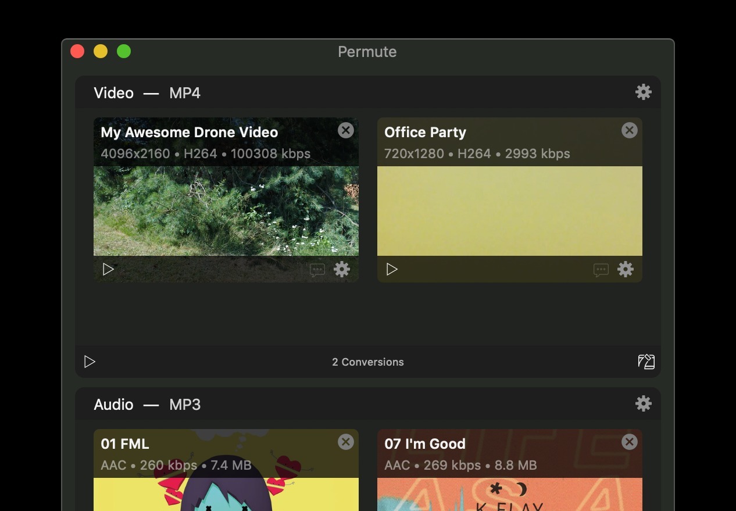Select the Audio section header
Screen dimensions: 736x511
[x=113, y=404]
